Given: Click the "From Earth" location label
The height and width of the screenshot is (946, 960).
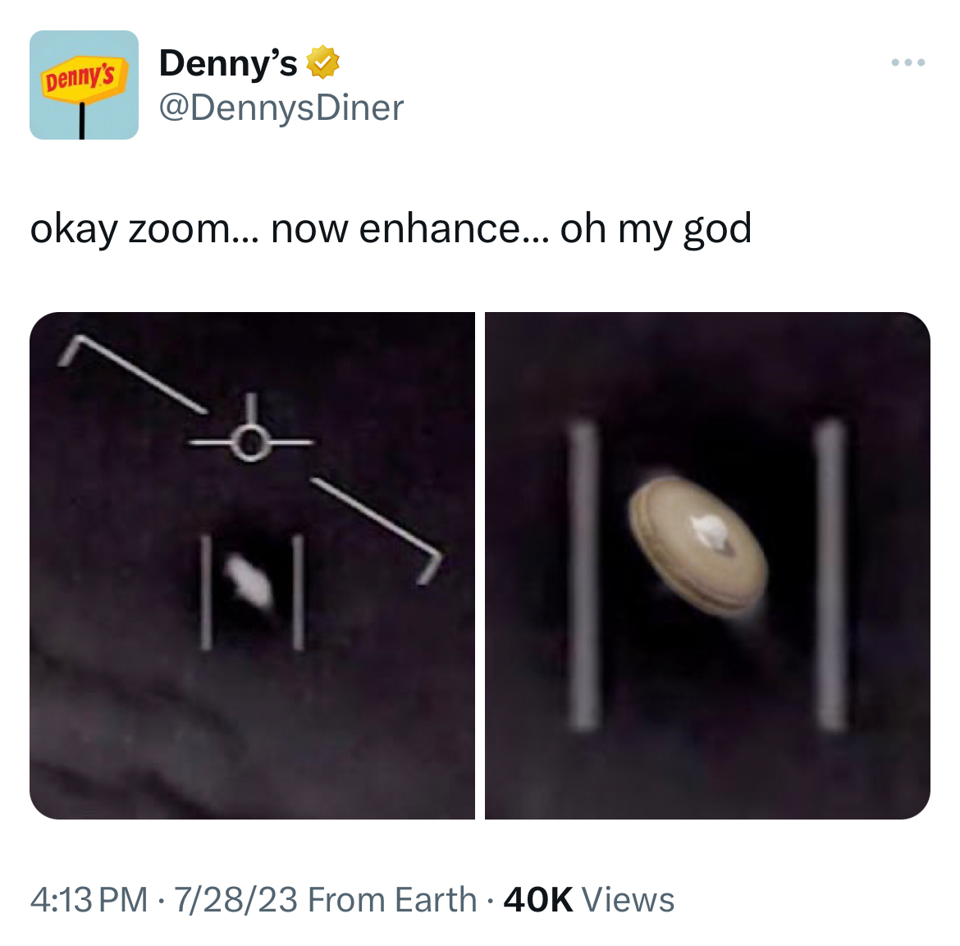Looking at the screenshot, I should [392, 899].
